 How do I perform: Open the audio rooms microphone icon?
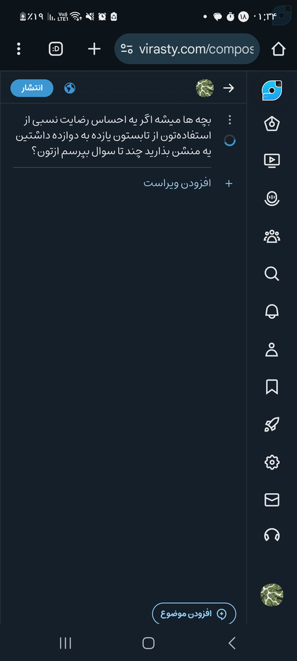pyautogui.click(x=271, y=198)
